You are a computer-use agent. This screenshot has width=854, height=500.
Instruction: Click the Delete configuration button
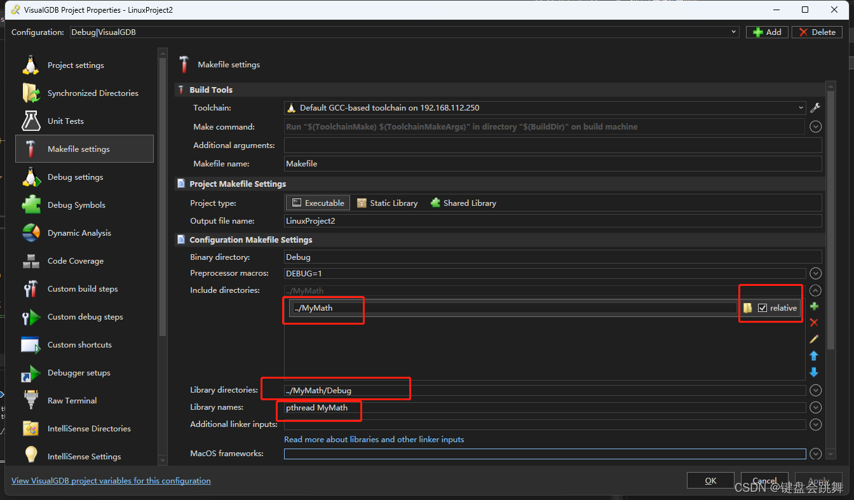point(817,32)
